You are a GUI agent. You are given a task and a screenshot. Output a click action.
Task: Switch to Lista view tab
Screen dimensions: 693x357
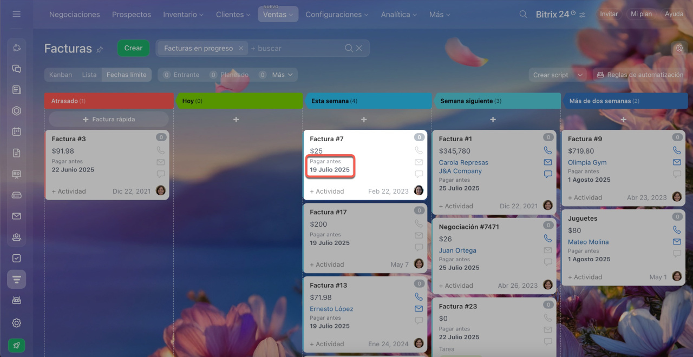coord(89,75)
